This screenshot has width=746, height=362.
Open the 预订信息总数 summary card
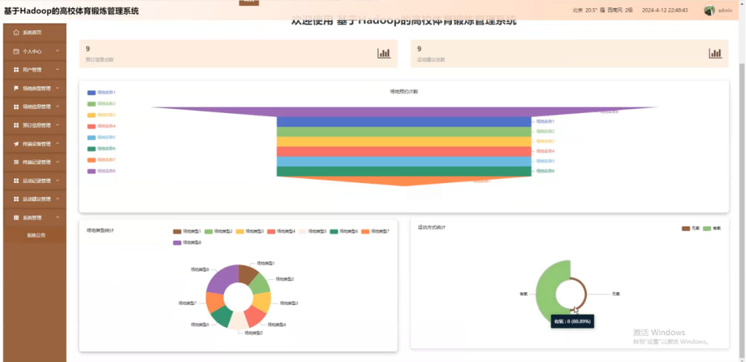pyautogui.click(x=238, y=54)
